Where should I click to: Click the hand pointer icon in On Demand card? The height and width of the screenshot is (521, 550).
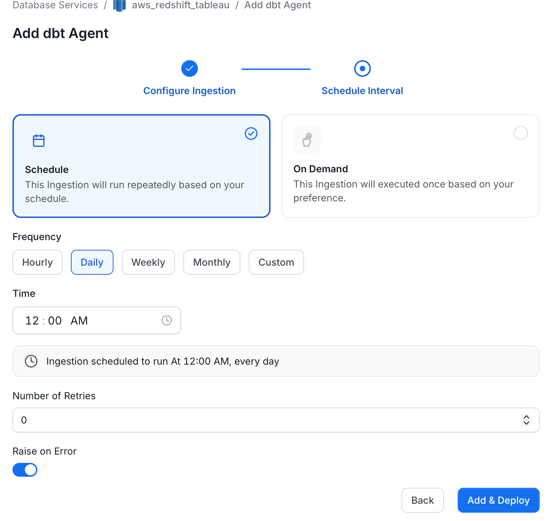tap(307, 140)
